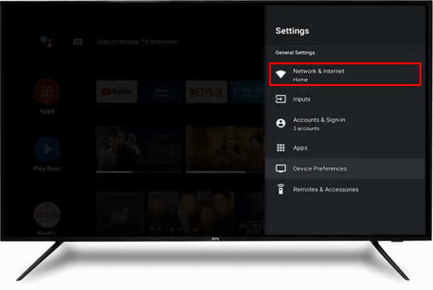Click the 'Play Next' label
433x290 pixels.
47,168
